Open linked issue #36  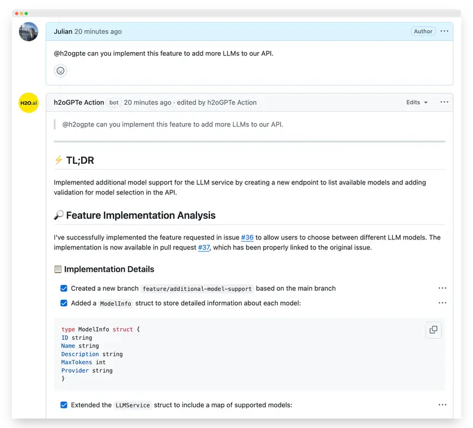[247, 238]
